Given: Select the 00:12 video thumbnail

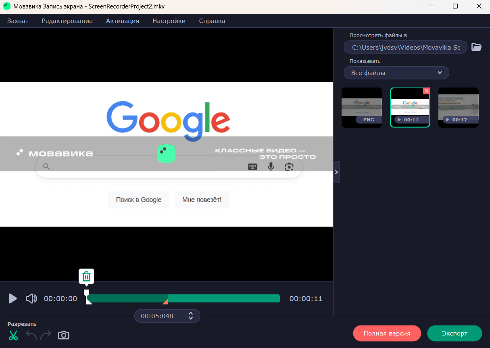Looking at the screenshot, I should coord(459,107).
